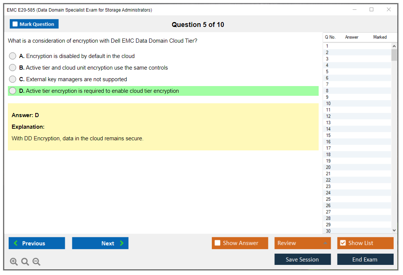The height and width of the screenshot is (275, 403).
Task: Choose option B about same controls
Action: pos(13,68)
